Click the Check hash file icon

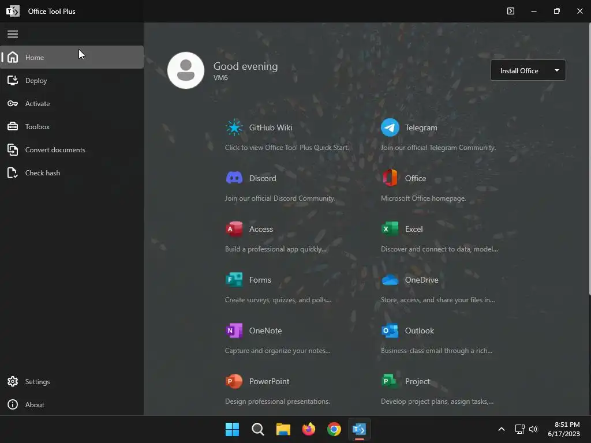(13, 172)
